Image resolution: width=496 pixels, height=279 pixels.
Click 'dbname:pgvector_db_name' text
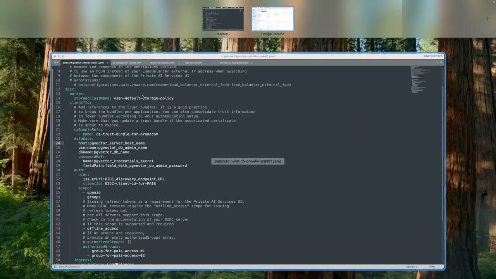(x=104, y=152)
